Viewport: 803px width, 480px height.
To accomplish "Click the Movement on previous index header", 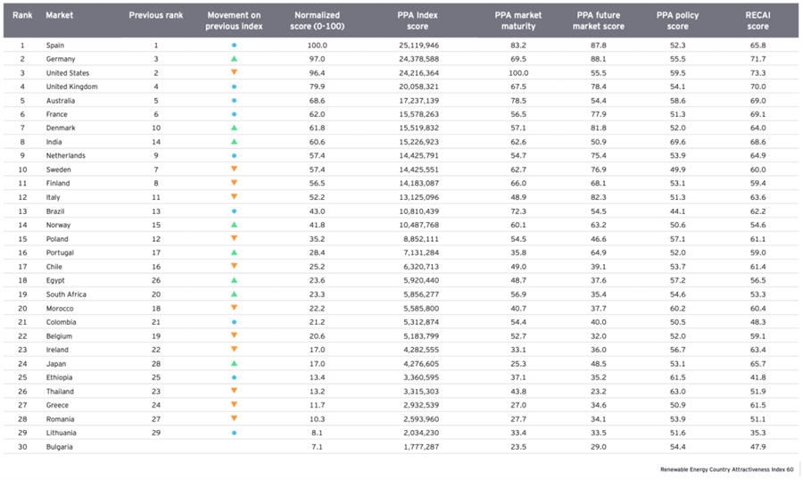I will 234,21.
